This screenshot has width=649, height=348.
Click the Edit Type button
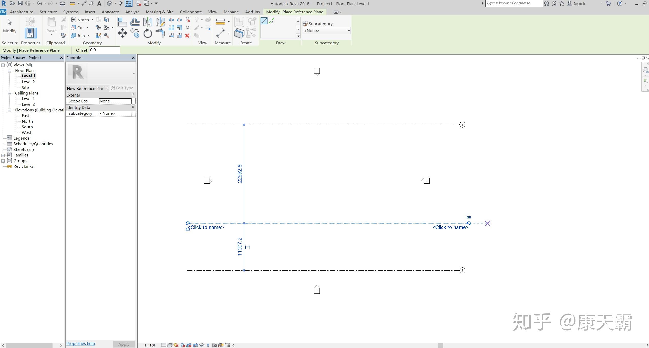(x=122, y=88)
